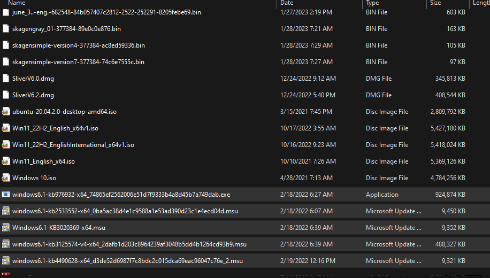Click the date 10/17/2022 3:55 AM
The height and width of the screenshot is (278, 490).
point(308,128)
